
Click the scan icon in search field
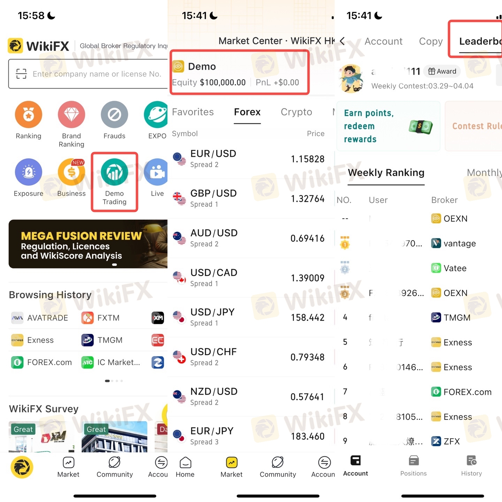21,74
